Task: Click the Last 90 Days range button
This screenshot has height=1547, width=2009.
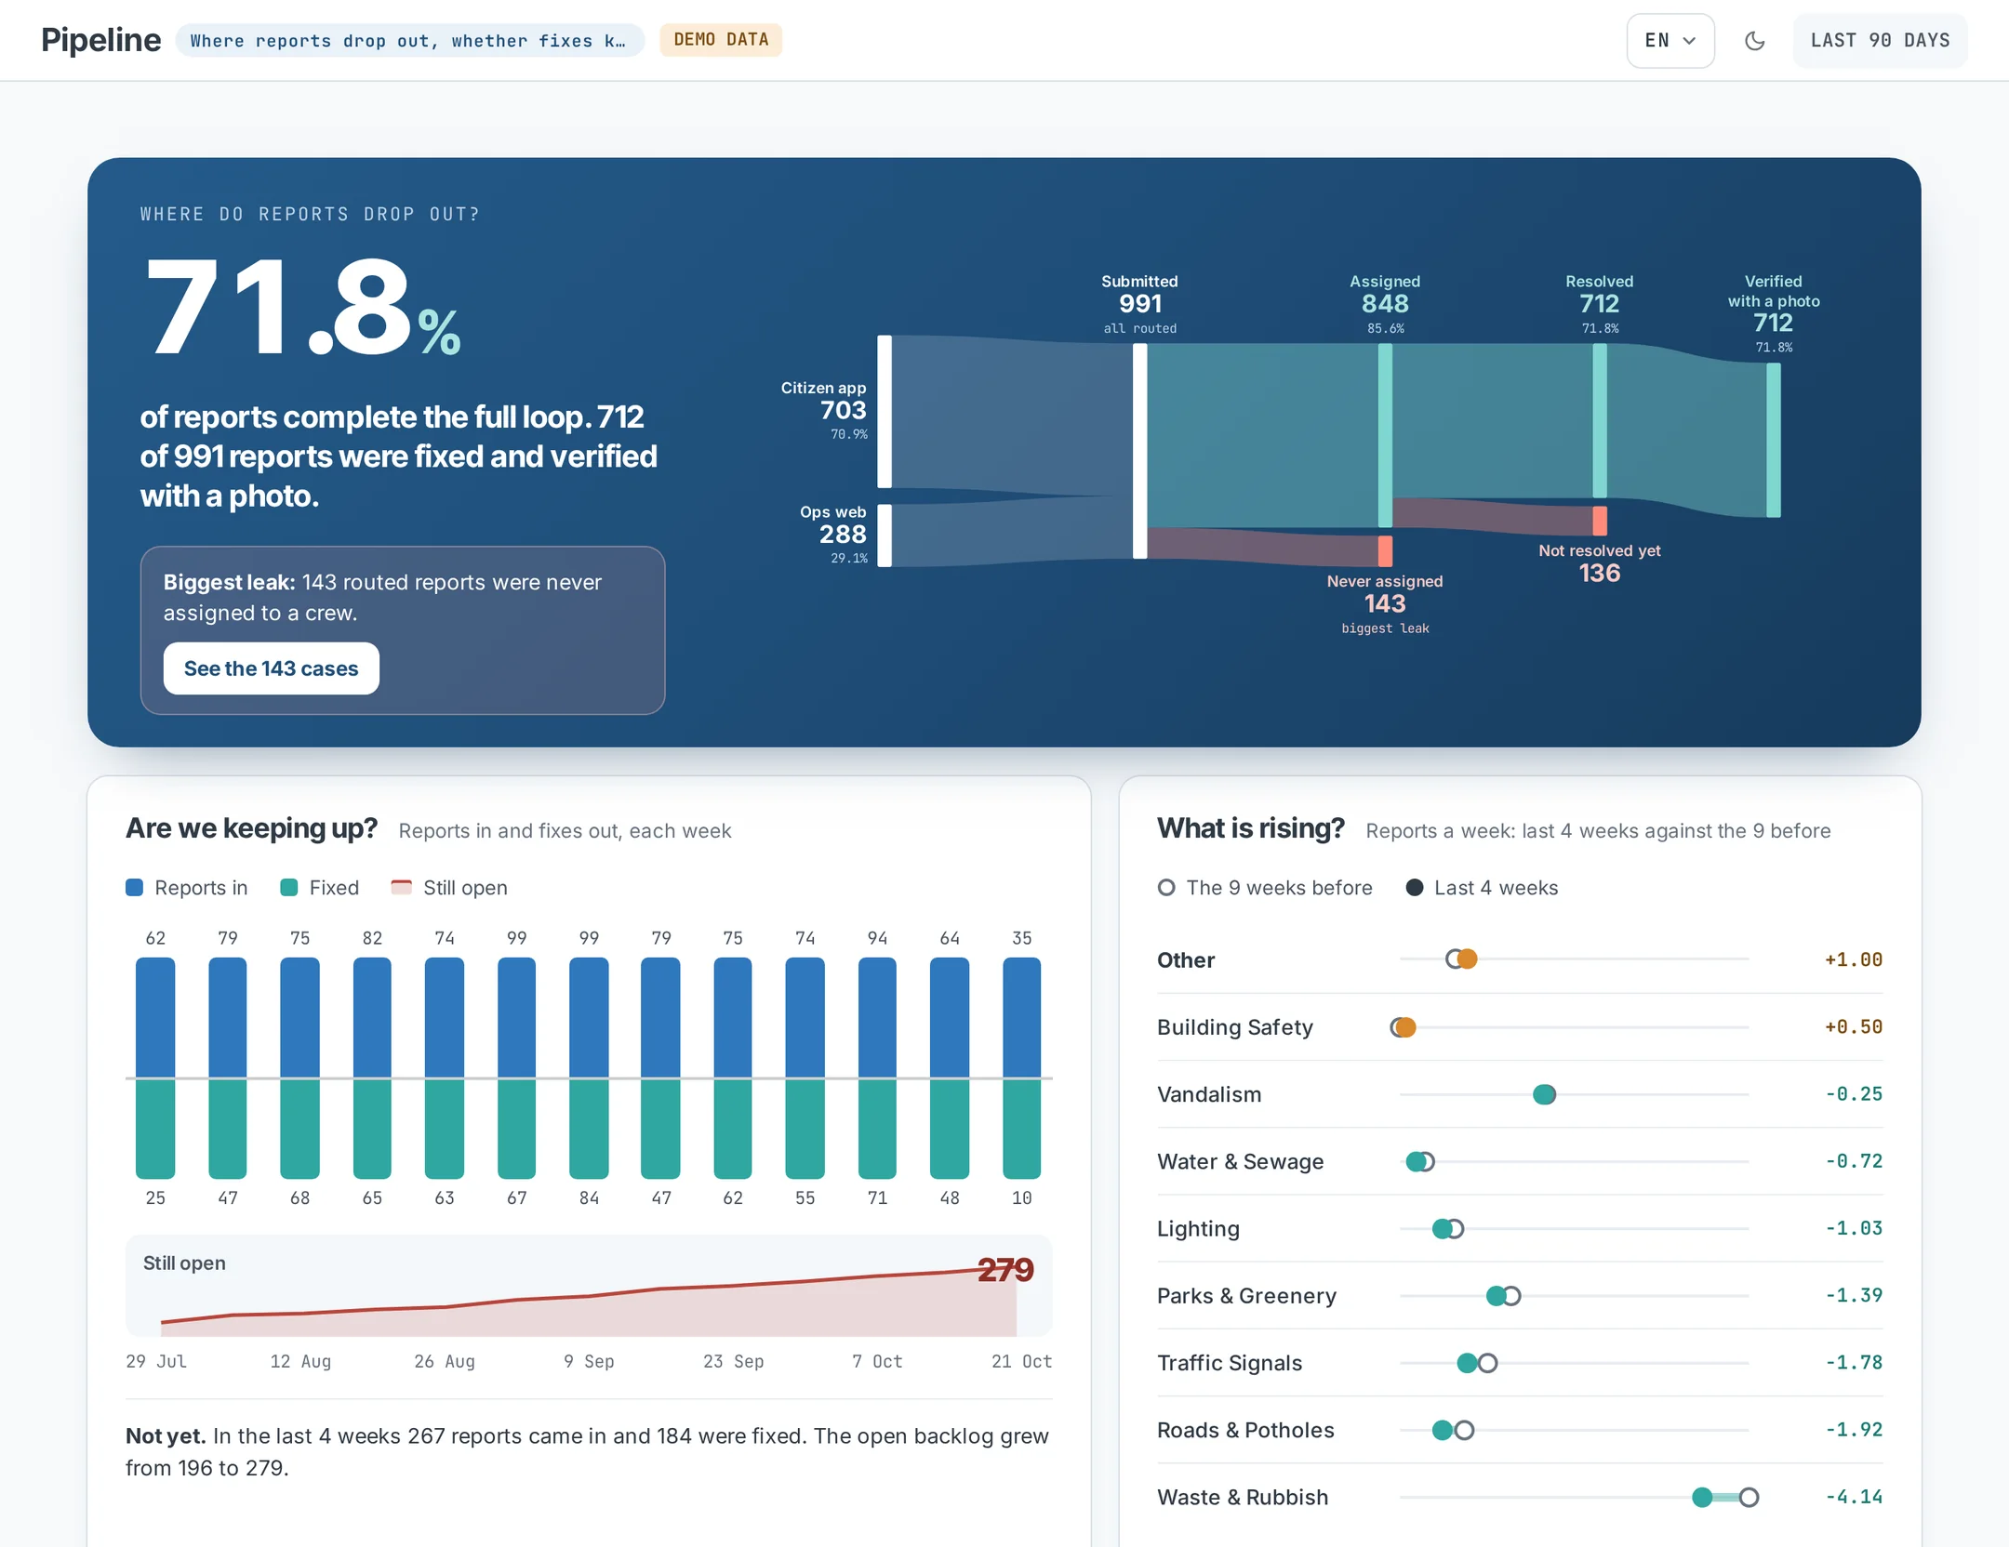Action: click(x=1880, y=41)
